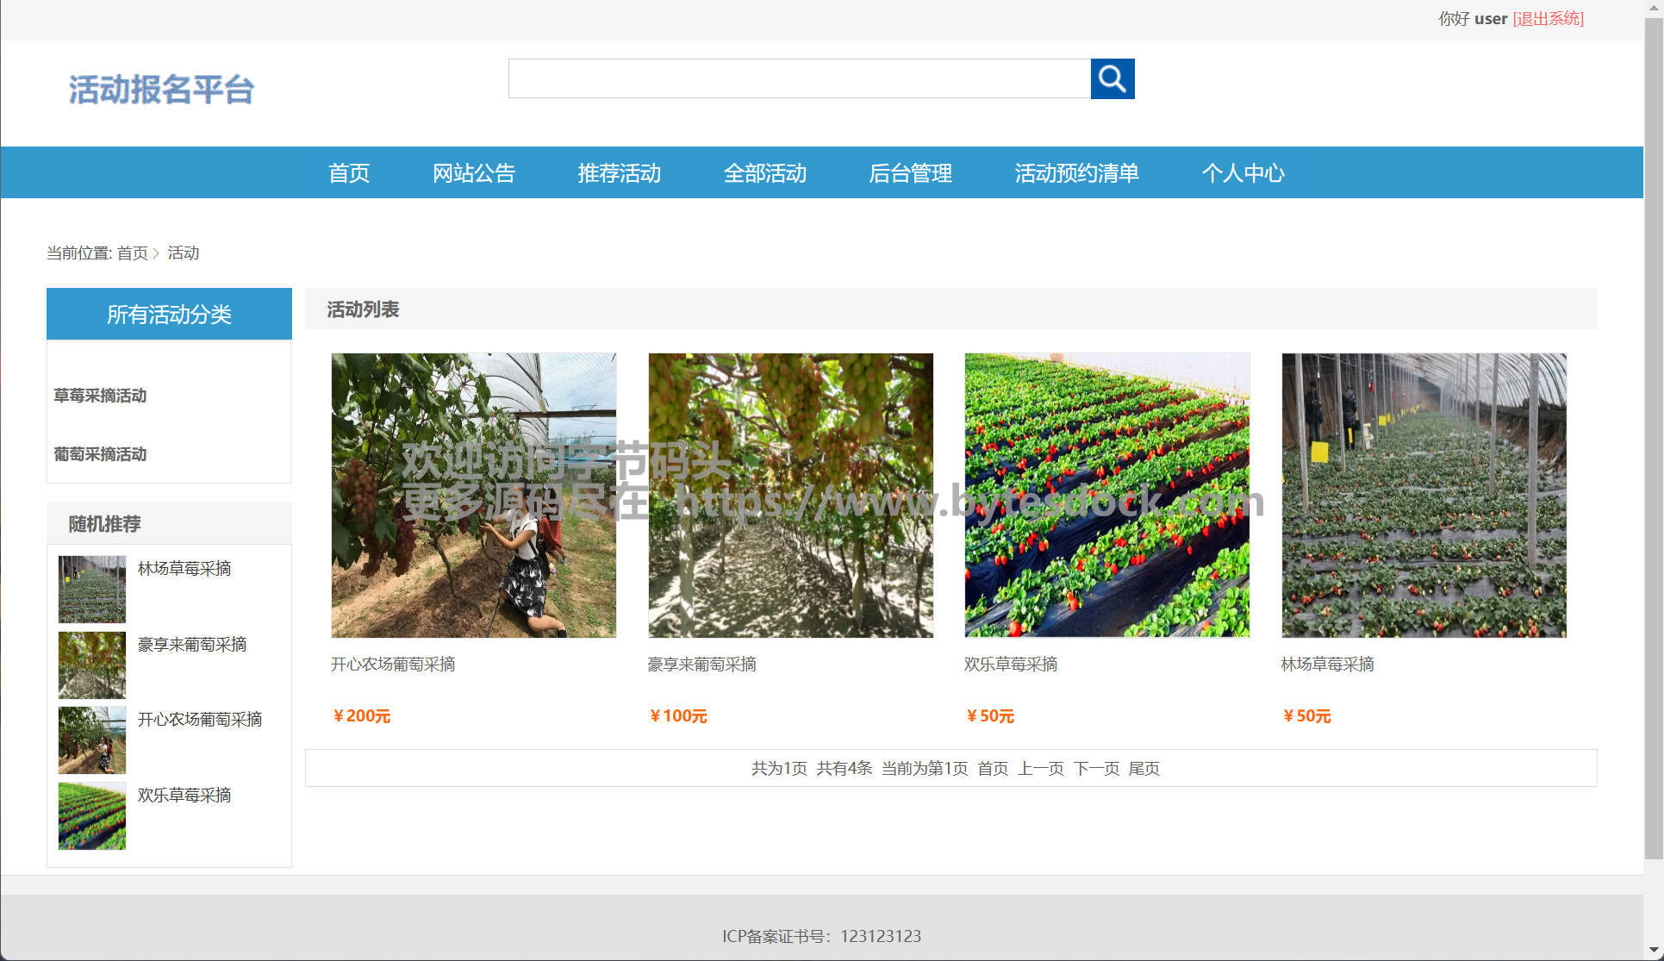The width and height of the screenshot is (1664, 961).
Task: Go to 个人中心 nav item
Action: (x=1243, y=173)
